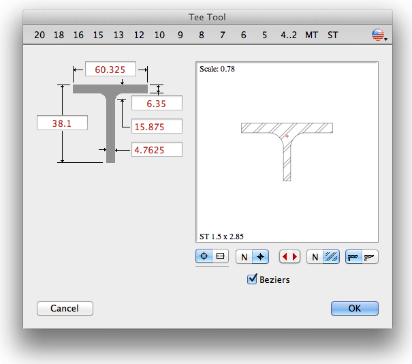Confirm with the OK button

(x=355, y=308)
